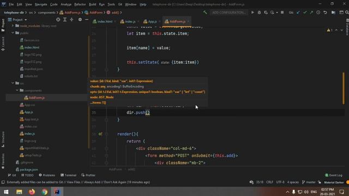This screenshot has width=349, height=196.
Task: Click the Run play icon
Action: (x=252, y=13)
